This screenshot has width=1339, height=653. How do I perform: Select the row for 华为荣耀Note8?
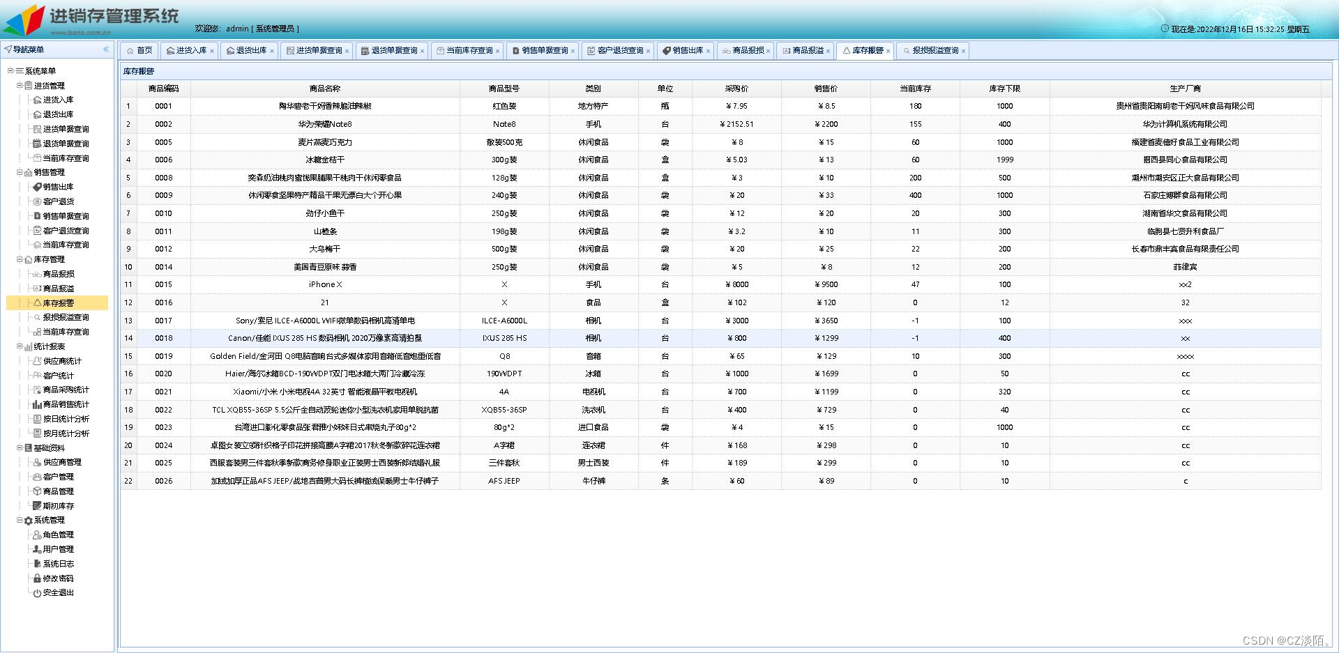[721, 124]
